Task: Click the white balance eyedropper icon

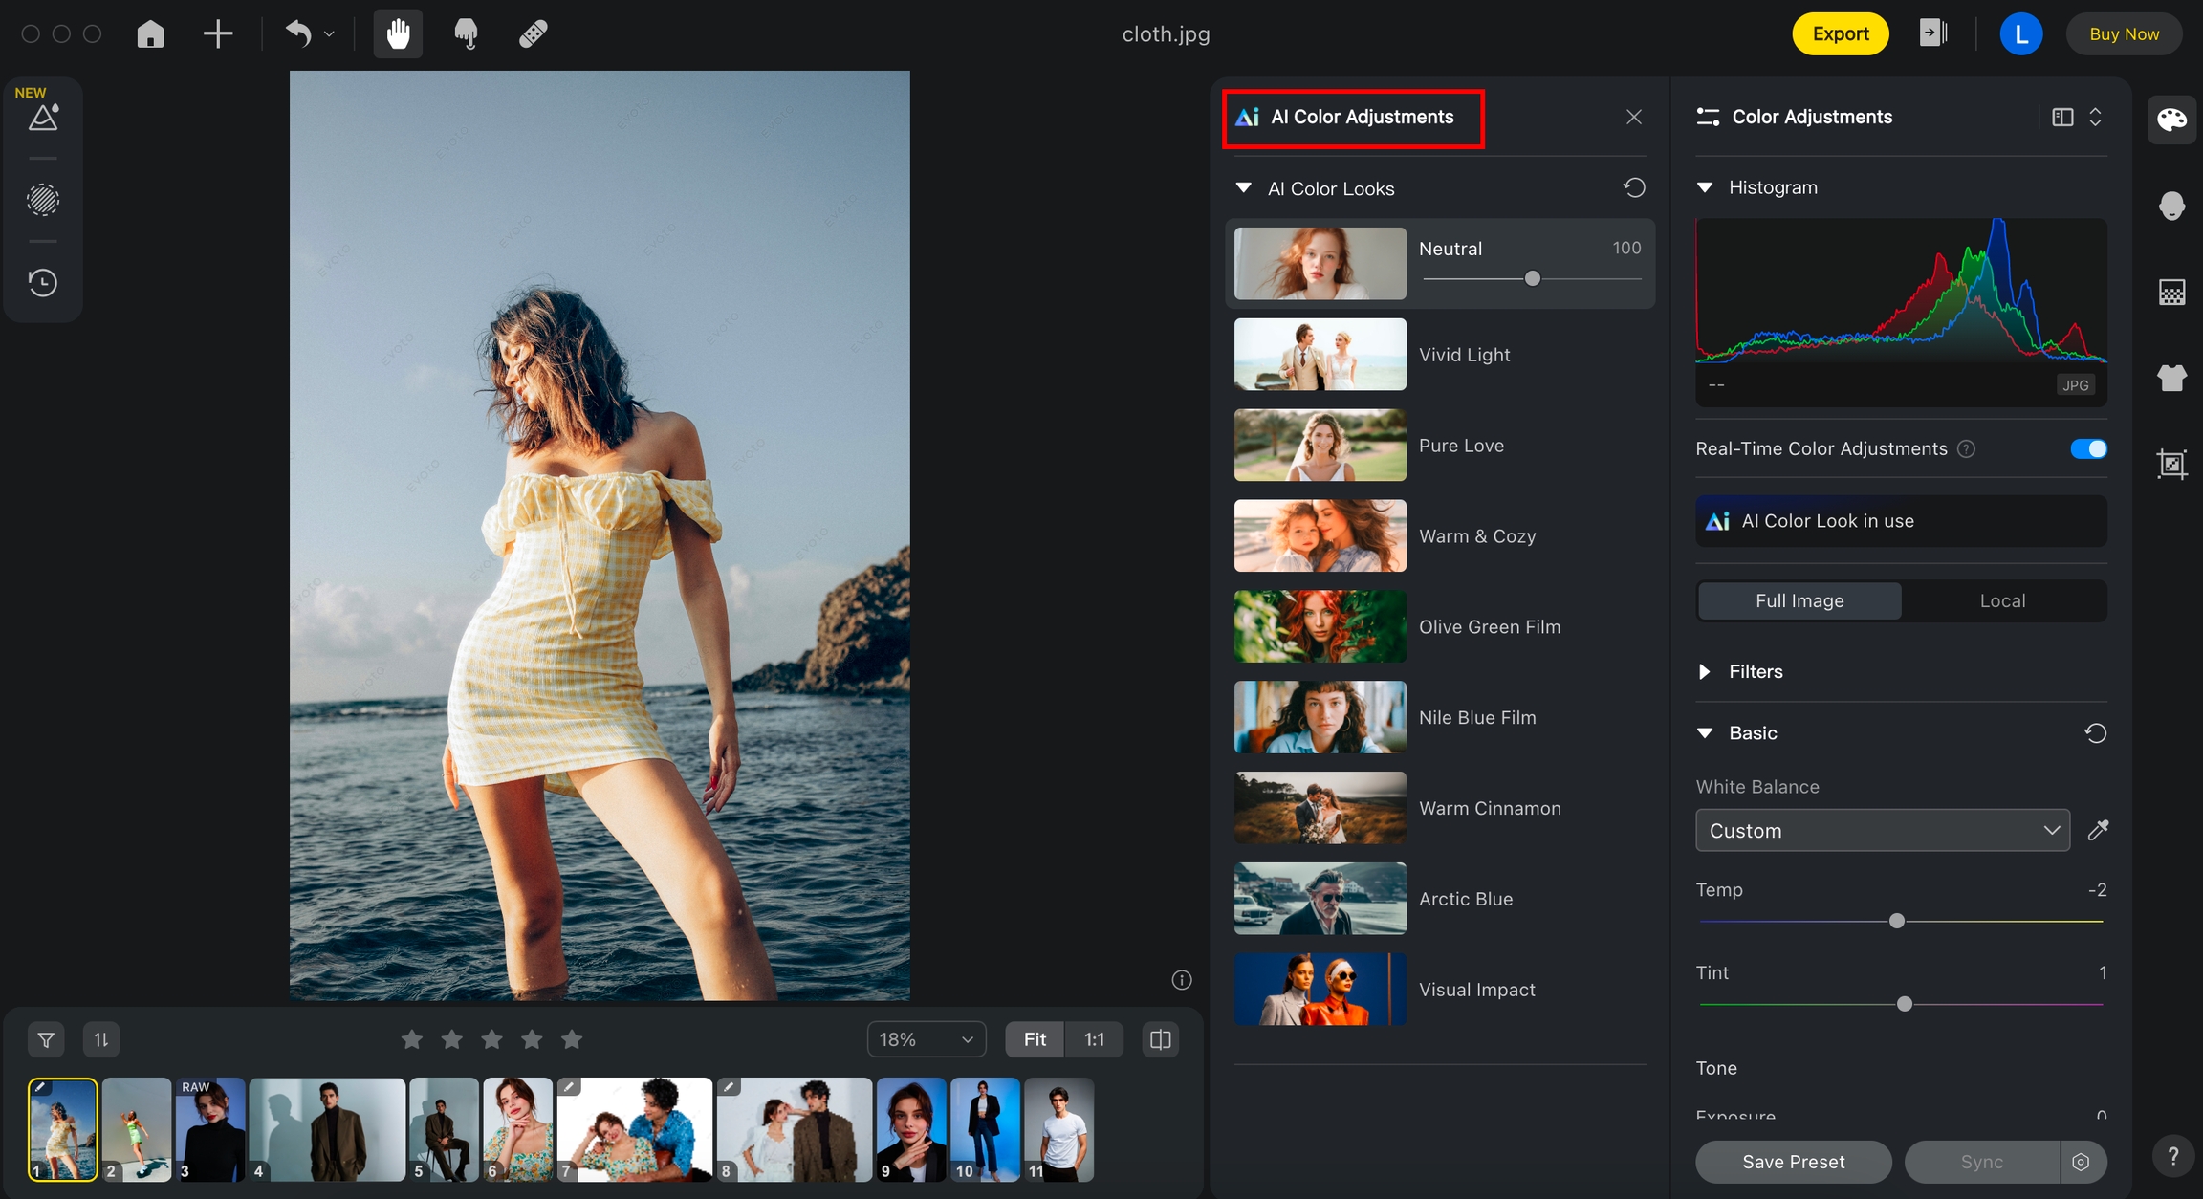Action: click(x=2098, y=830)
